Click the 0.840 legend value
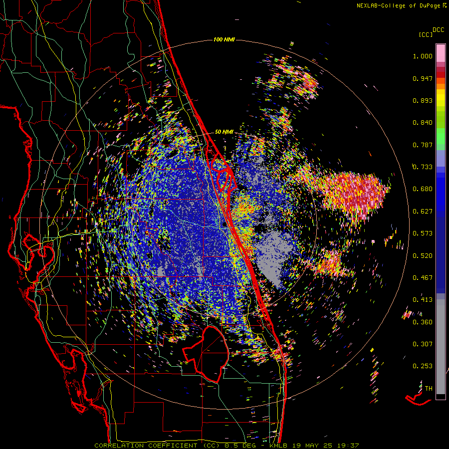Image resolution: width=449 pixels, height=449 pixels. (x=423, y=123)
